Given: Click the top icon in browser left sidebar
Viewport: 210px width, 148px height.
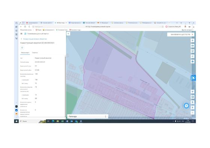Looking at the screenshot, I should tap(16, 23).
